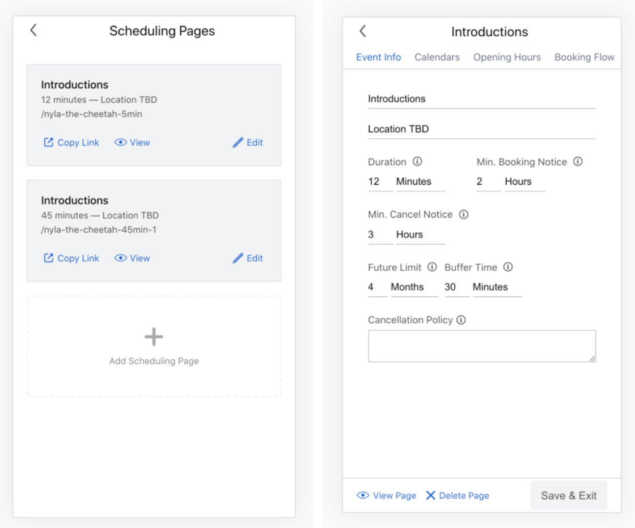Image resolution: width=635 pixels, height=528 pixels.
Task: Select the eye icon to view the 45-minute page
Action: (x=120, y=258)
